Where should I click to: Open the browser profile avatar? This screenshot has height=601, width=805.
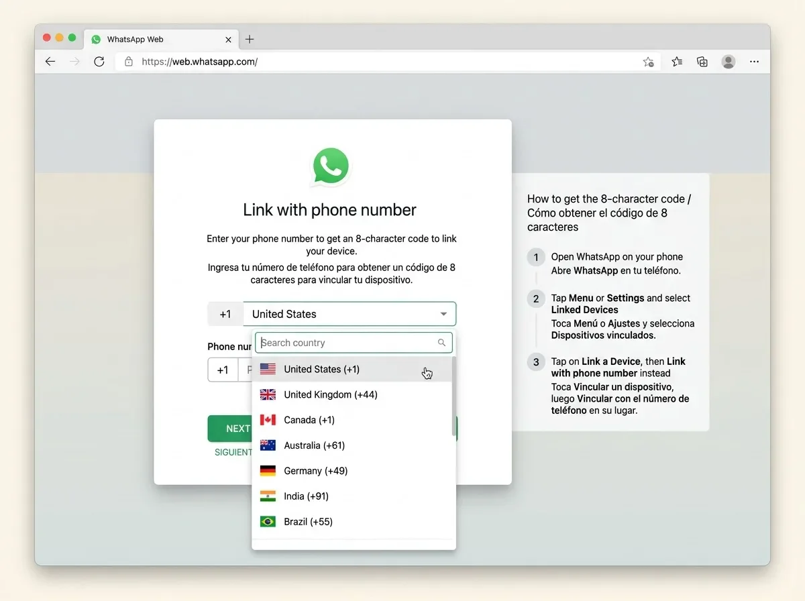729,62
